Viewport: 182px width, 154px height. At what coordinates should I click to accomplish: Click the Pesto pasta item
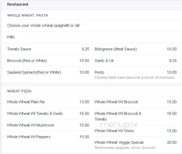click(x=99, y=72)
